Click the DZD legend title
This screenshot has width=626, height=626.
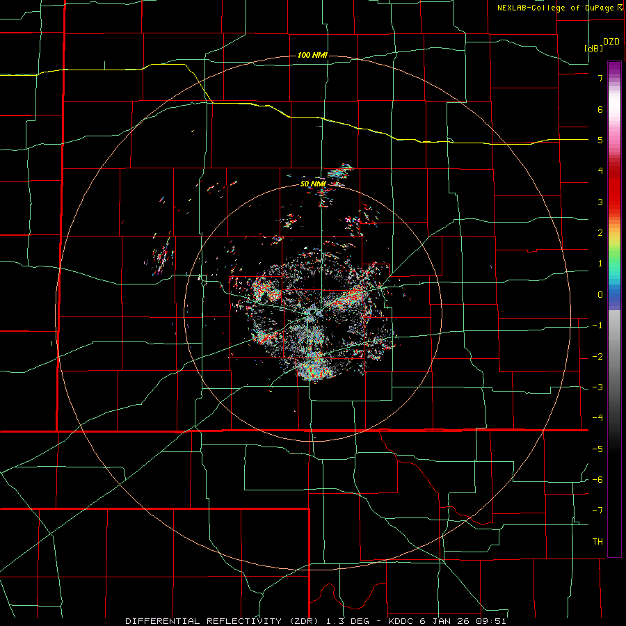click(x=611, y=42)
